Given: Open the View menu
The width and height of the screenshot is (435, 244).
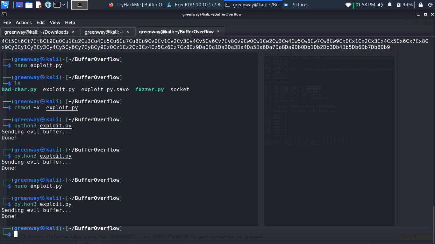Looking at the screenshot, I should [x=55, y=23].
